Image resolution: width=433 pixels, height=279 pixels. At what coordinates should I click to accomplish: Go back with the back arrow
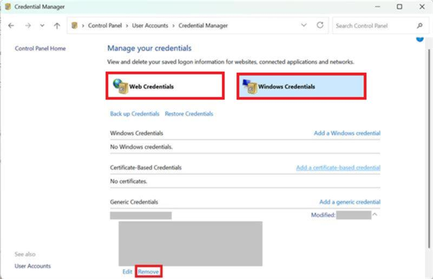coord(11,25)
